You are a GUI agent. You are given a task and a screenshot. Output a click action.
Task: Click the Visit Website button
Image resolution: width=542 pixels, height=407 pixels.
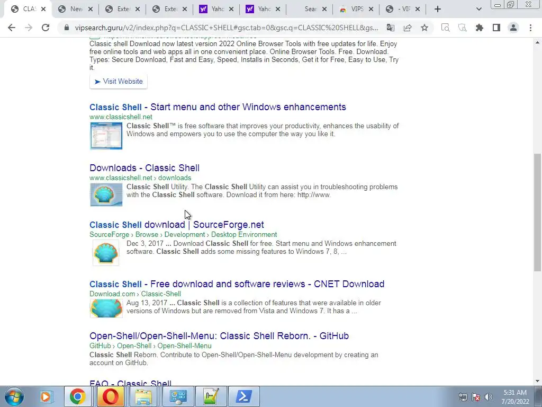119,81
